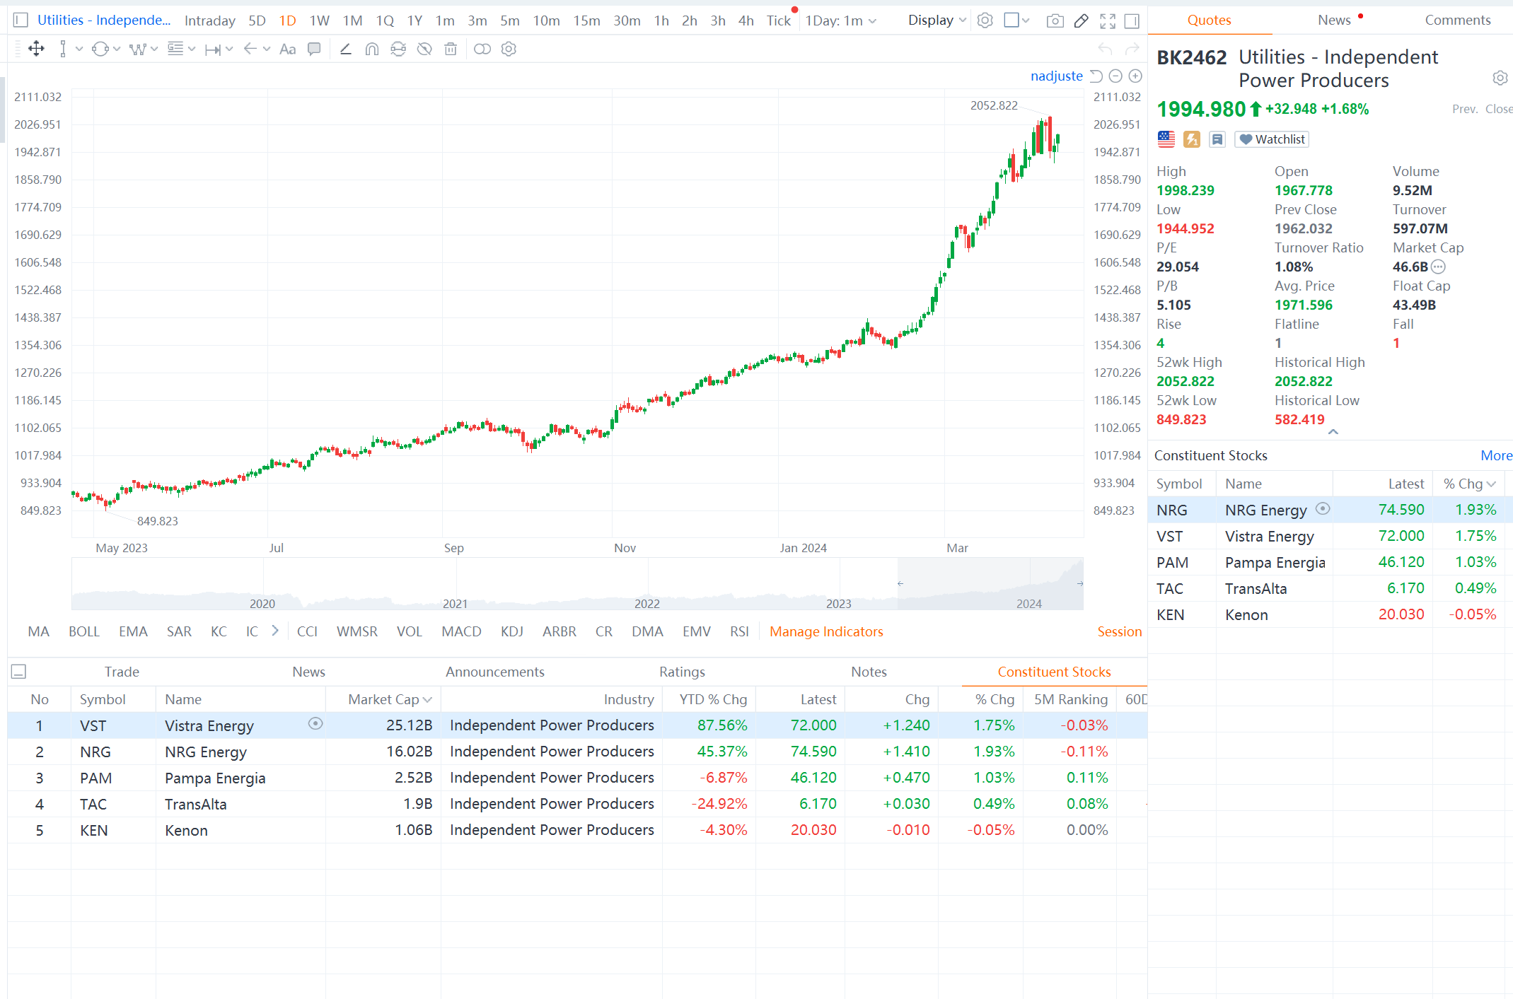Open Manage Indicators
Viewport: 1513px width, 999px height.
click(826, 631)
